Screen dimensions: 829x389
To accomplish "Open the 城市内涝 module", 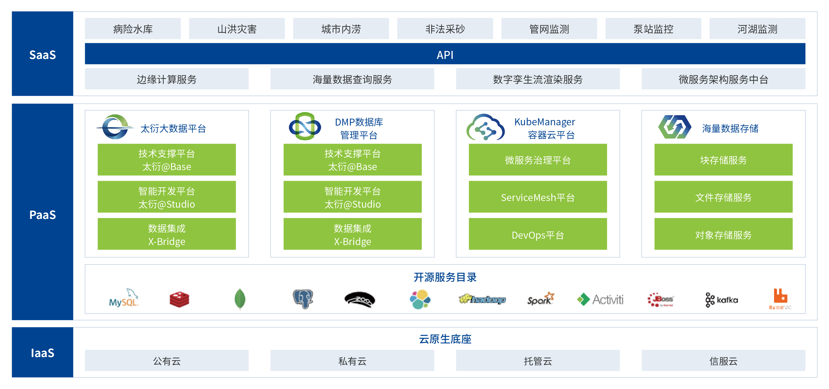I will point(341,29).
